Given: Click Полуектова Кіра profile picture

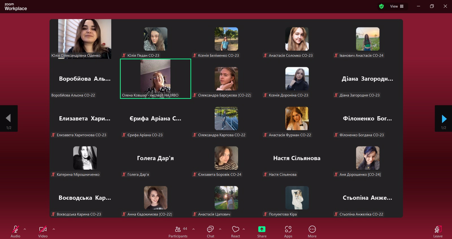Looking at the screenshot, I should [x=297, y=198].
